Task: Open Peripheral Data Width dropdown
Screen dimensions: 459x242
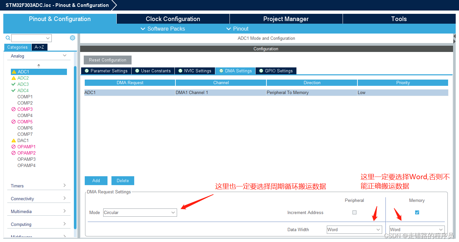Action: [354, 230]
